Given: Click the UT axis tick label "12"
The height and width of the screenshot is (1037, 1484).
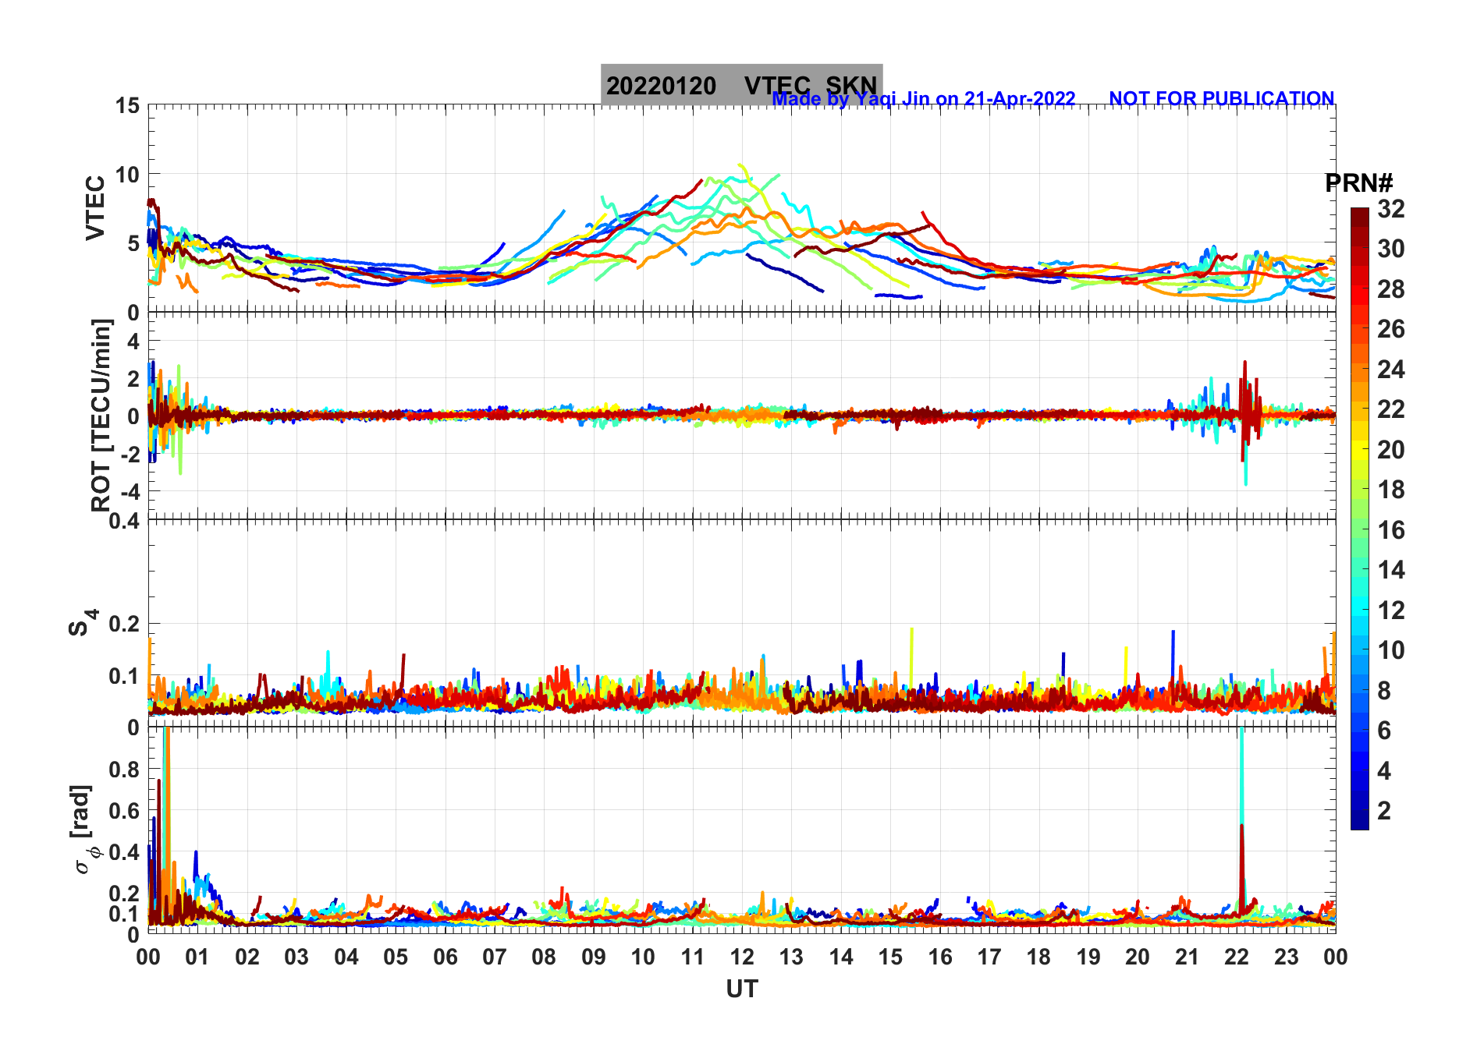Looking at the screenshot, I should click(742, 957).
